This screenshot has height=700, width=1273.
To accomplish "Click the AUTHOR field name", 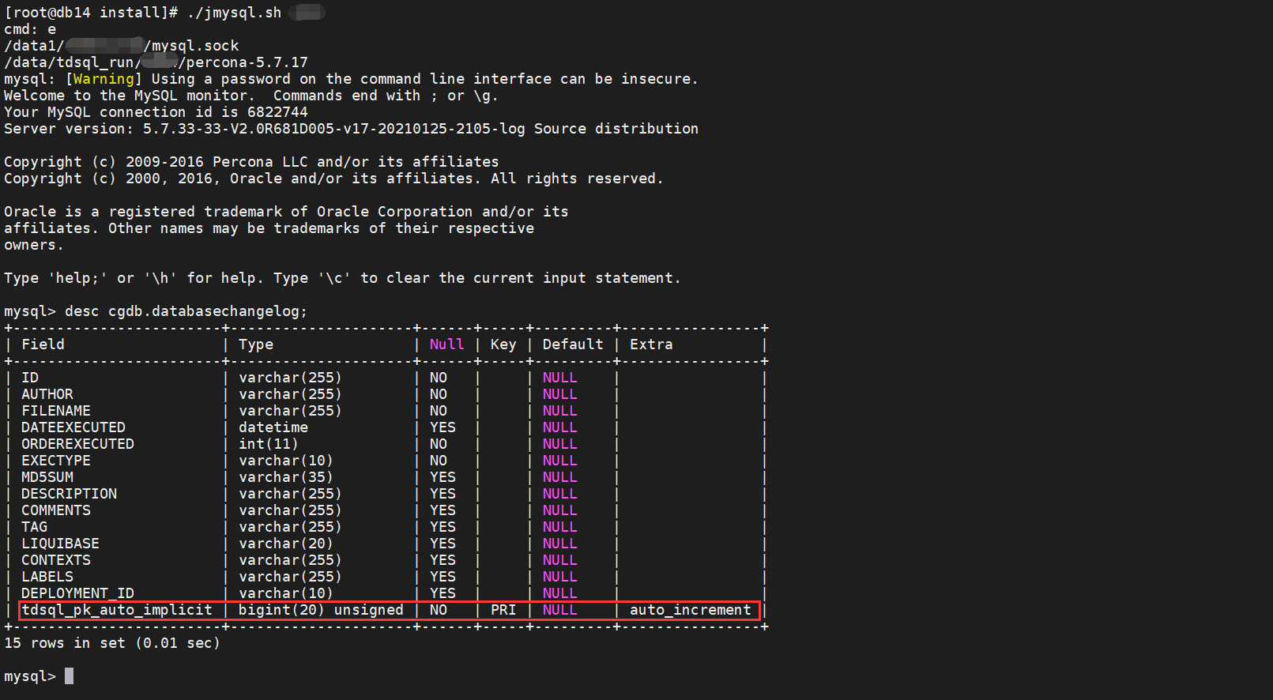I will click(47, 394).
